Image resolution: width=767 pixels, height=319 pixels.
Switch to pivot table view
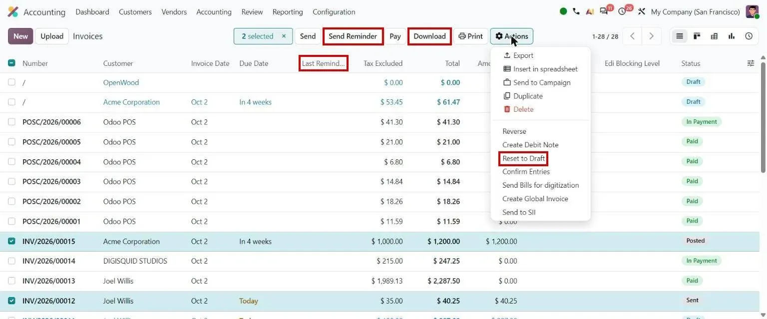[x=714, y=36]
